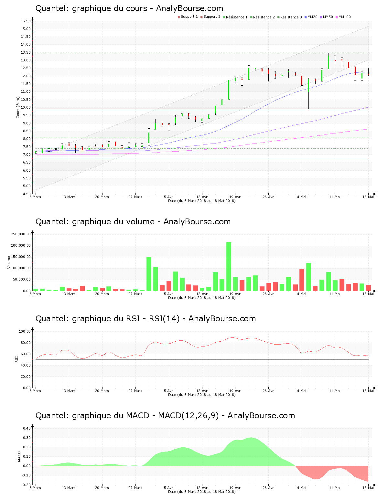
Task: Click the MM20 blue legend square
Action: [306, 17]
